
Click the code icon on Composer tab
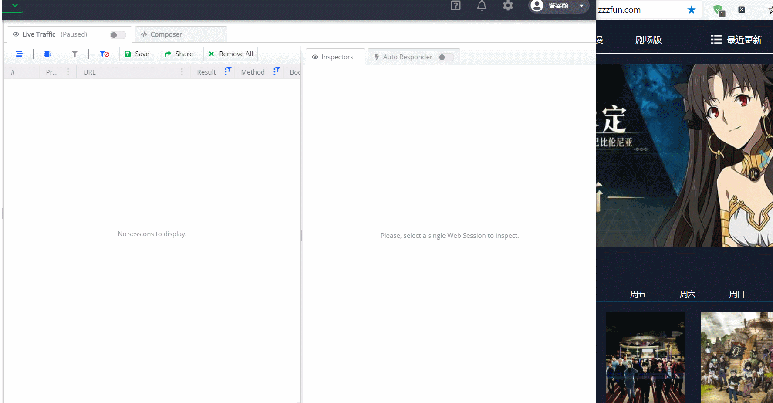[144, 34]
